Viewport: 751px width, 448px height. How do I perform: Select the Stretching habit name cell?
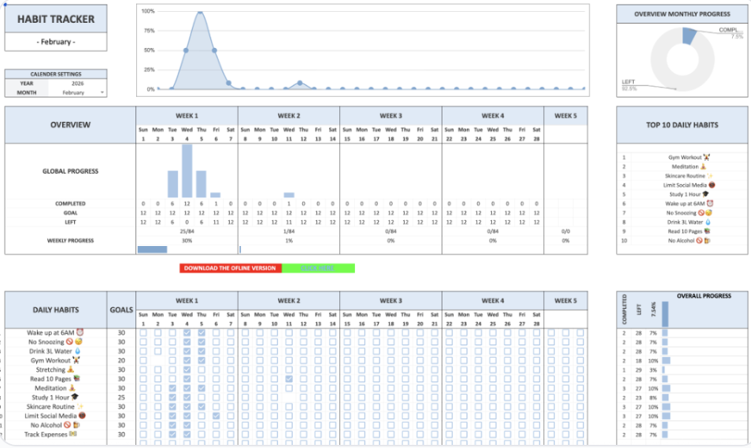(56, 369)
